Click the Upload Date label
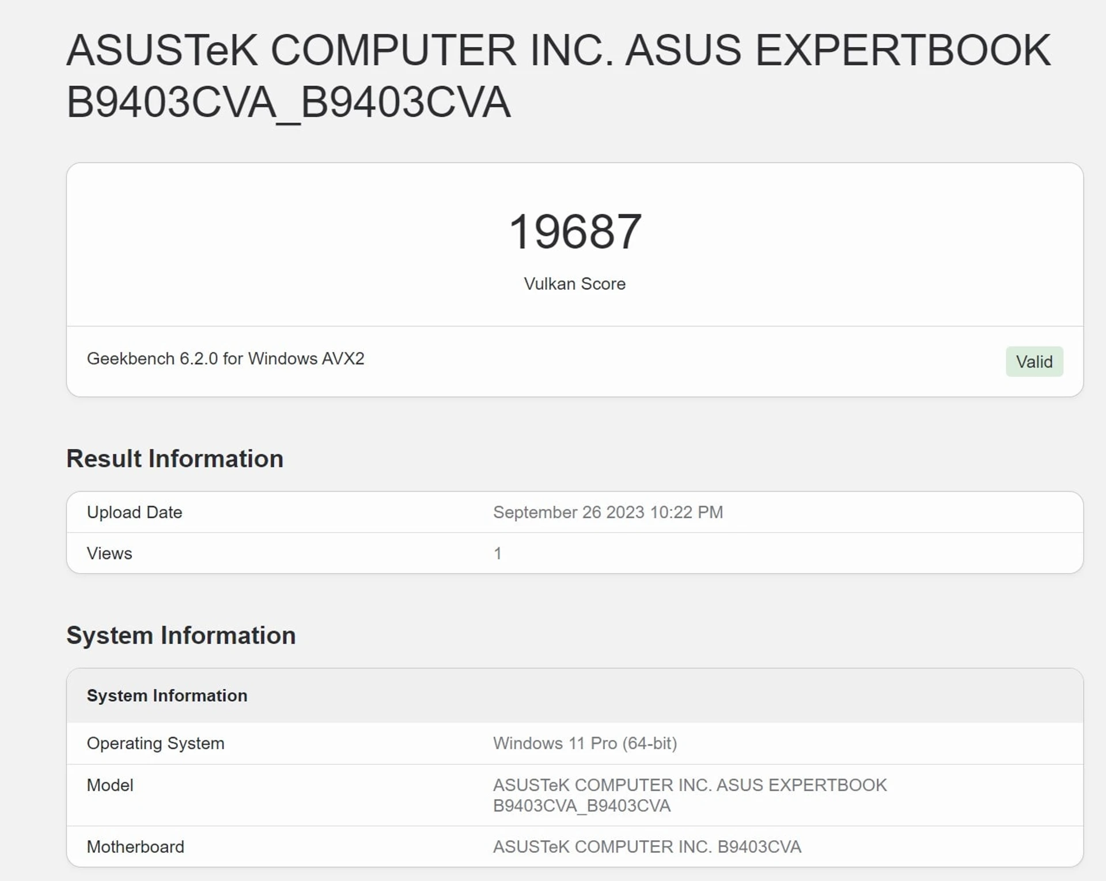Image resolution: width=1106 pixels, height=881 pixels. (134, 512)
